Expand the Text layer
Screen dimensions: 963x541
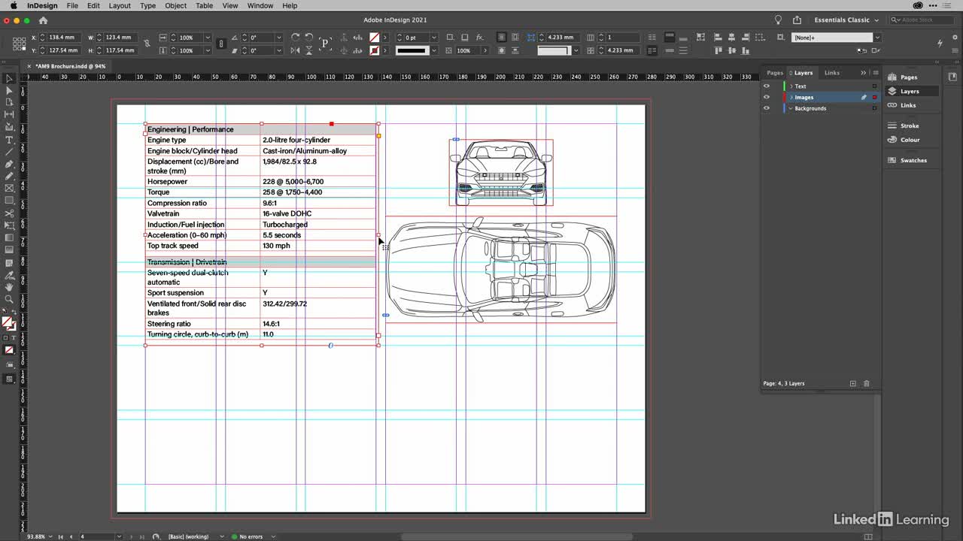(791, 86)
